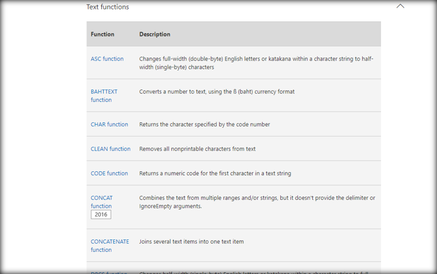Select description 'Joins several text items into one text item'
The width and height of the screenshot is (437, 274).
point(191,242)
